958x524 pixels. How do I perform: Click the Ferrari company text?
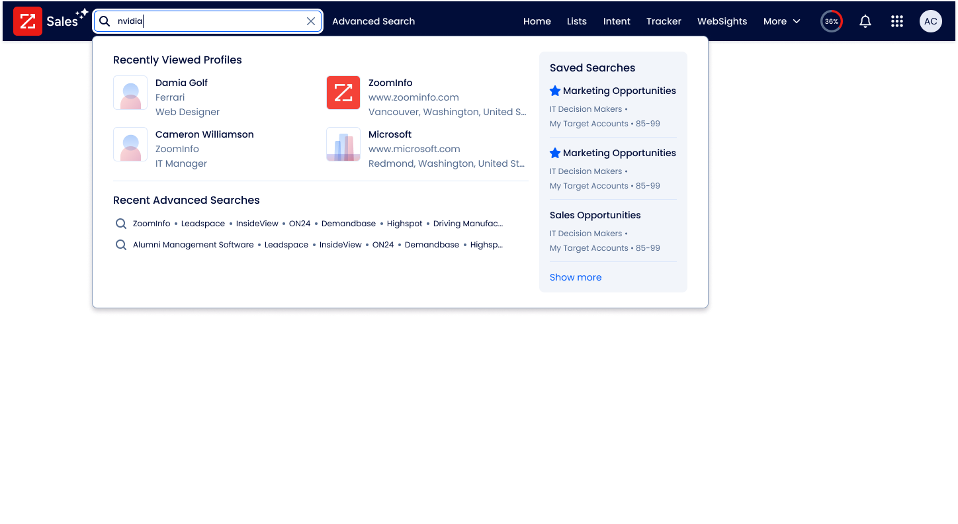pos(170,97)
